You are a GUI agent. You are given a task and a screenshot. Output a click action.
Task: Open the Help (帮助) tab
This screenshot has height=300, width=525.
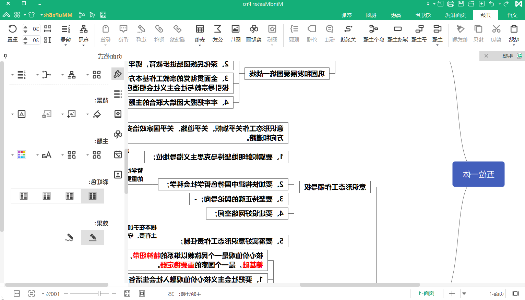point(346,15)
